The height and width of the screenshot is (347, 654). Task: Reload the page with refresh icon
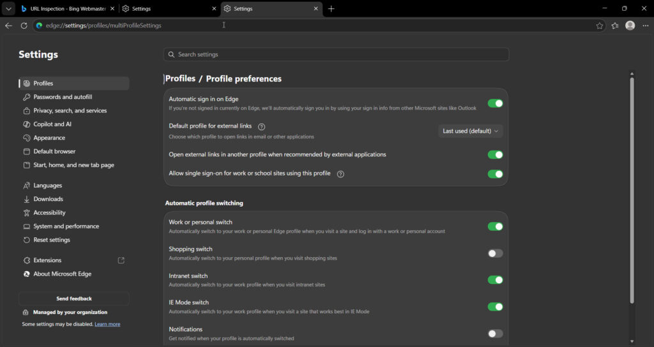pyautogui.click(x=24, y=26)
